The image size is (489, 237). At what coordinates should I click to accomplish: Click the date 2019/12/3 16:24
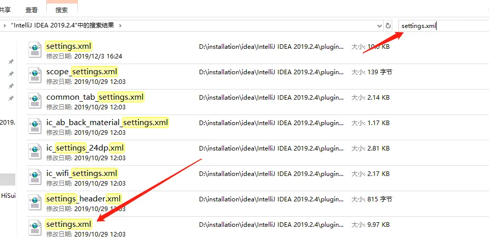point(98,56)
